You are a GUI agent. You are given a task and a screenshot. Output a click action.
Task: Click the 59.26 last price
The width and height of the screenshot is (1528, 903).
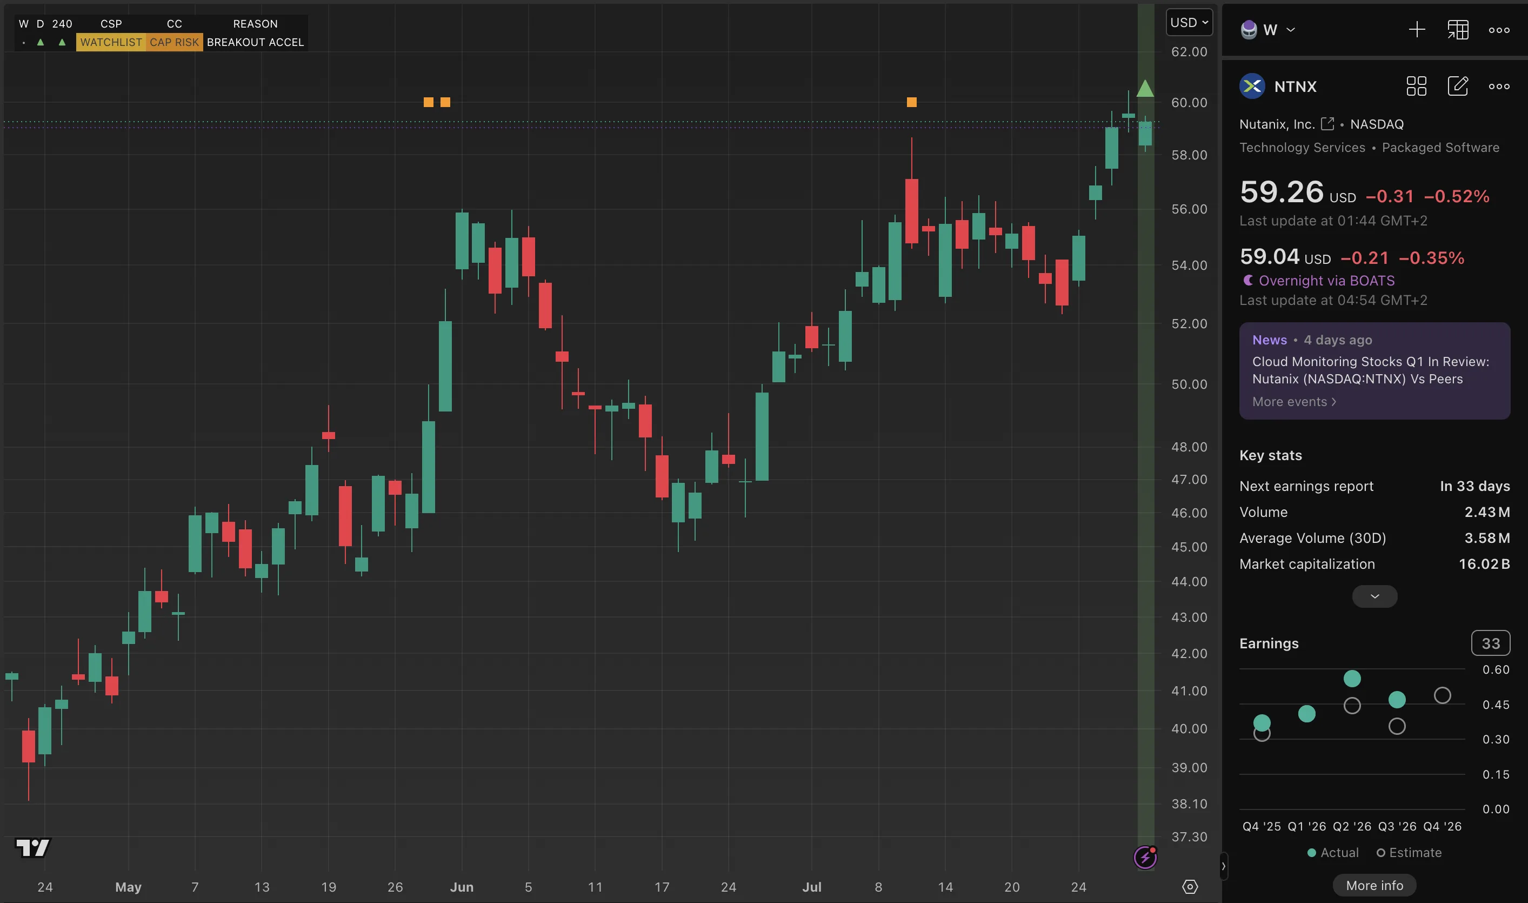point(1281,191)
